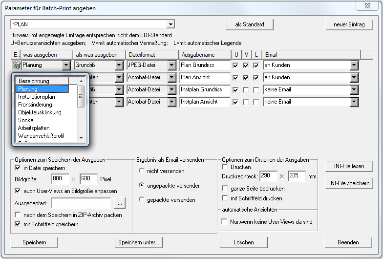Open Dateiformat dropdown in Plan Ansicht row

tap(172, 77)
